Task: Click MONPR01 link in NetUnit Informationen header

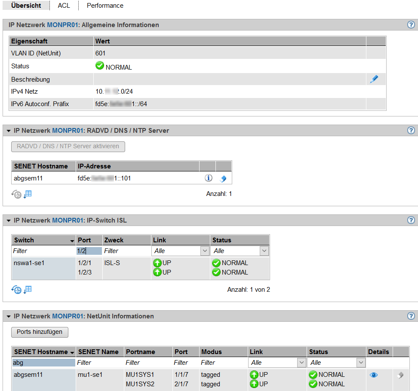Action: coord(68,316)
